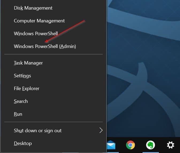Open Evernote from the taskbar
Viewport: 180px width, 153px height.
click(151, 145)
